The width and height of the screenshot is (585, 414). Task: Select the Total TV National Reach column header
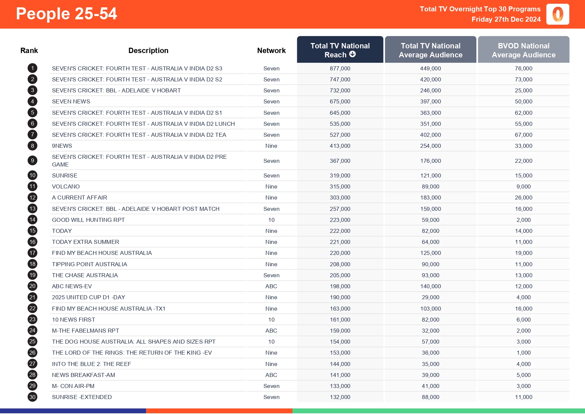tap(340, 50)
